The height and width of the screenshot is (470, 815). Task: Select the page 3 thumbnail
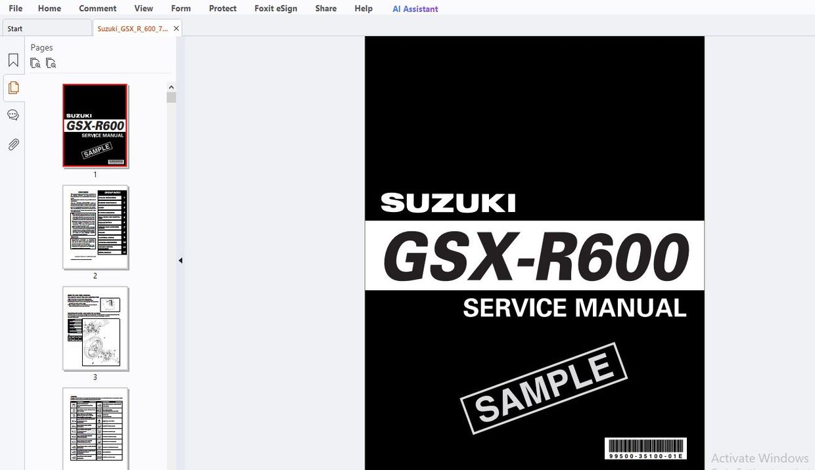tap(95, 329)
